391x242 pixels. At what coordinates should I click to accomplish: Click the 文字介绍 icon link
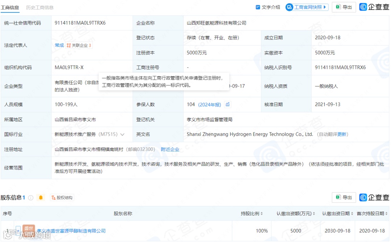268,7
